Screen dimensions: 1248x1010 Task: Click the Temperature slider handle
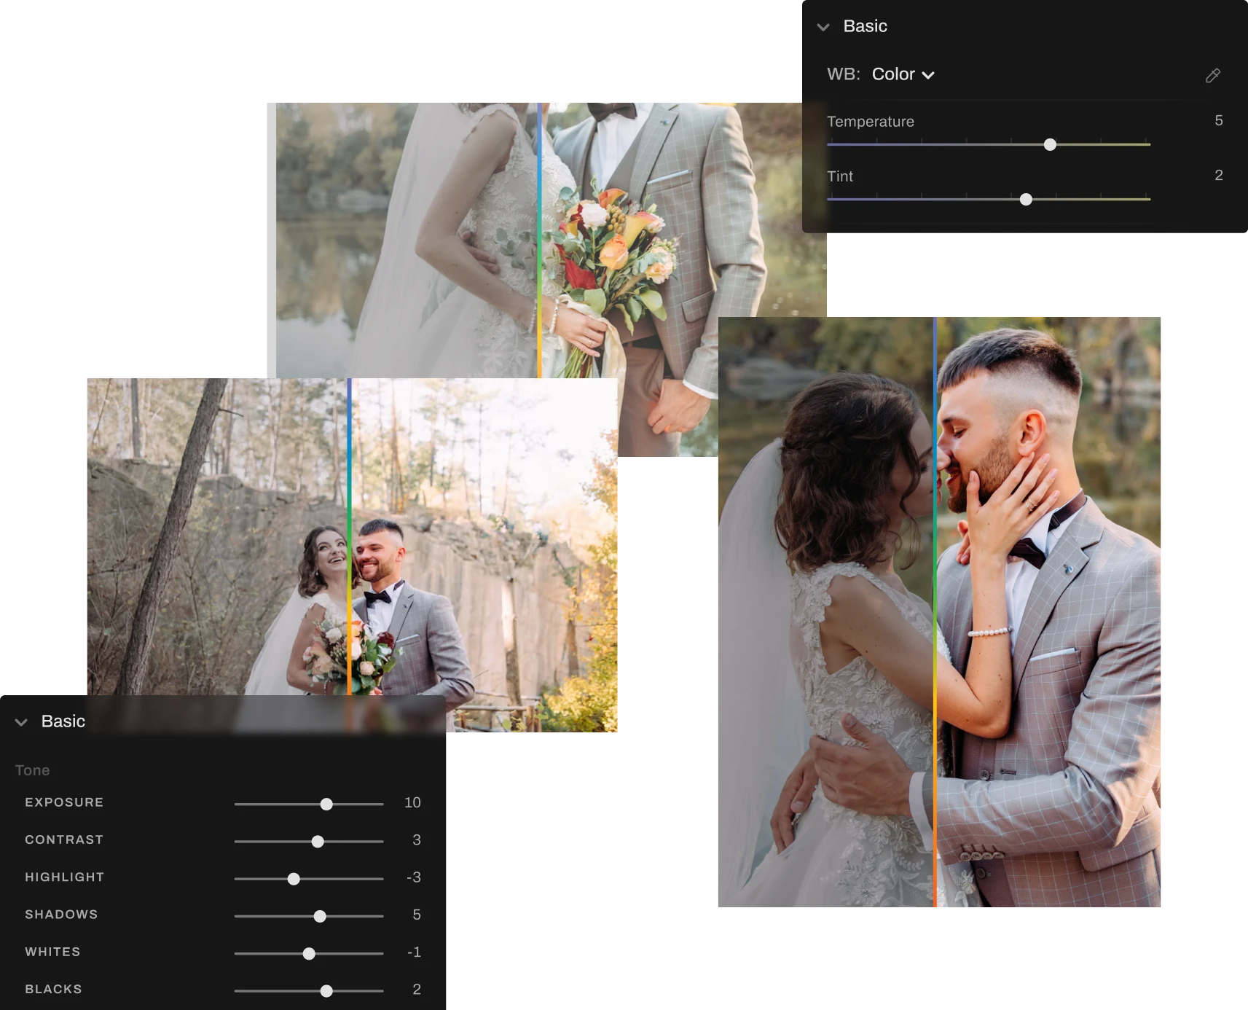1050,144
